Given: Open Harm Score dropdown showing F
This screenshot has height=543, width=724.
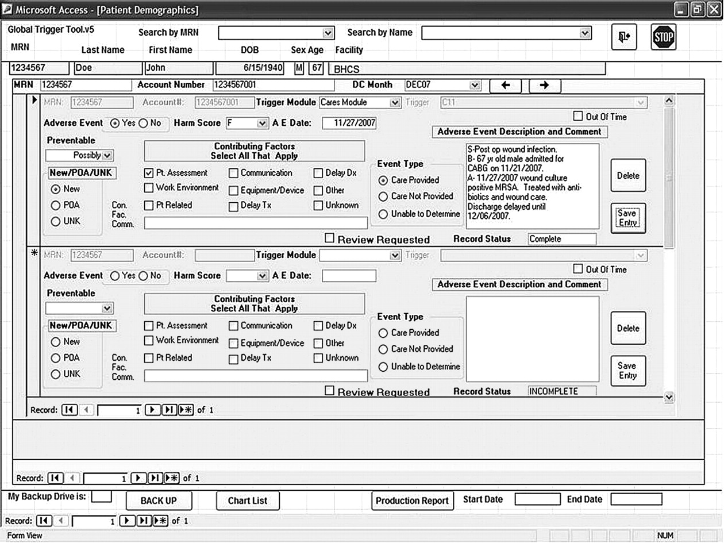Looking at the screenshot, I should [x=263, y=123].
